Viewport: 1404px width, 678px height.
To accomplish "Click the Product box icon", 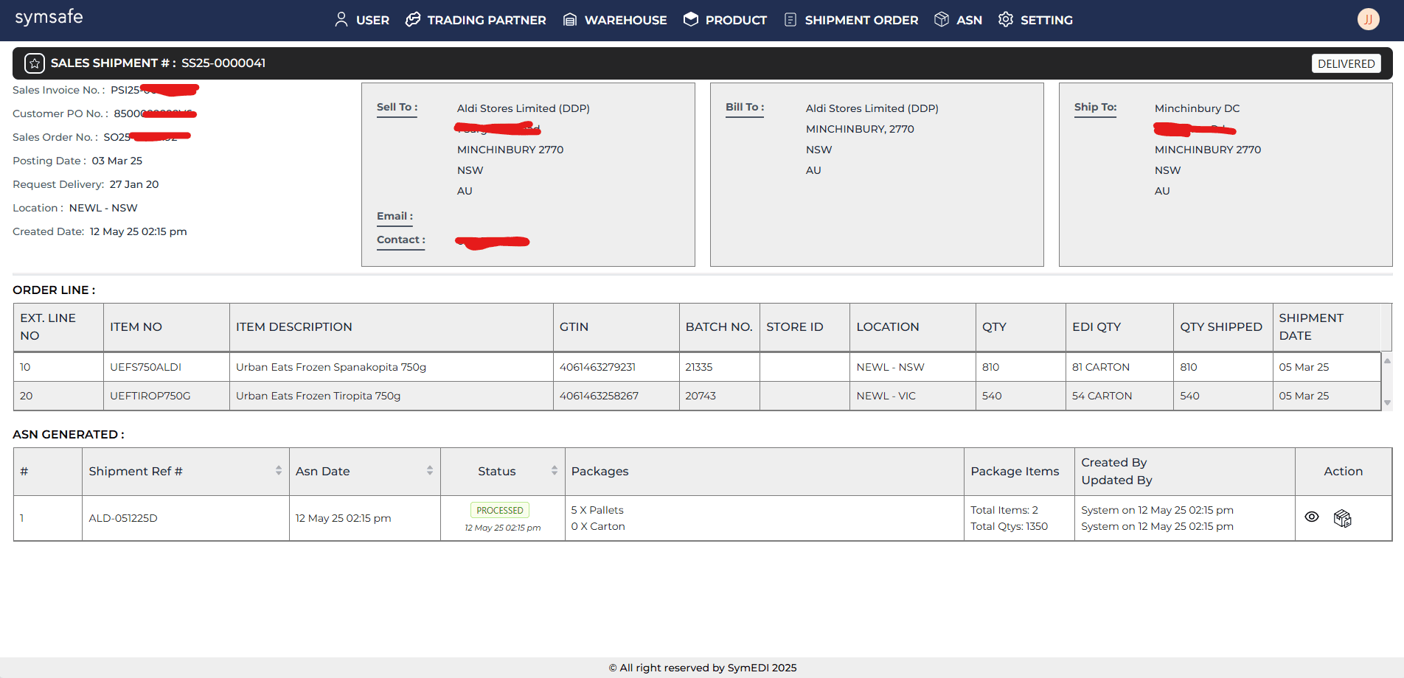I will coord(691,20).
